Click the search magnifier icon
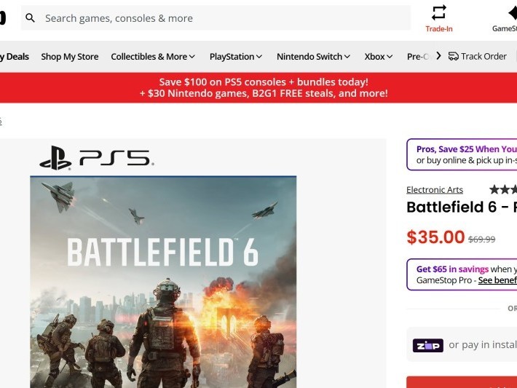Viewport: 517px width, 388px height. pyautogui.click(x=30, y=18)
